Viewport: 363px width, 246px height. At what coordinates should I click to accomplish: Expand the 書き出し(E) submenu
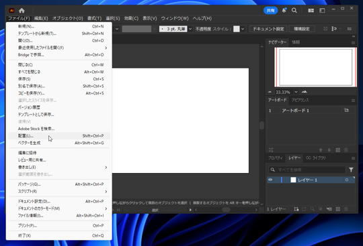click(x=106, y=168)
